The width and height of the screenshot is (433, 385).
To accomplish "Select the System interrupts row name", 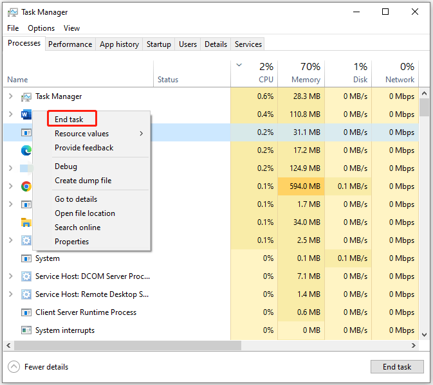I will pos(65,330).
